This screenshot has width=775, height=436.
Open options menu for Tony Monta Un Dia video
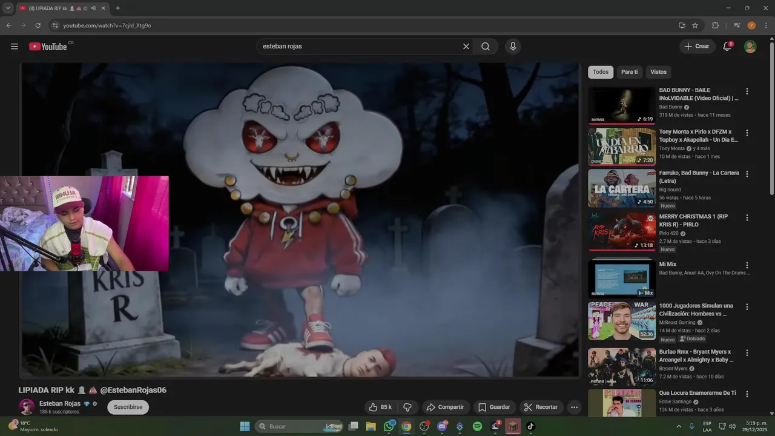(x=747, y=133)
